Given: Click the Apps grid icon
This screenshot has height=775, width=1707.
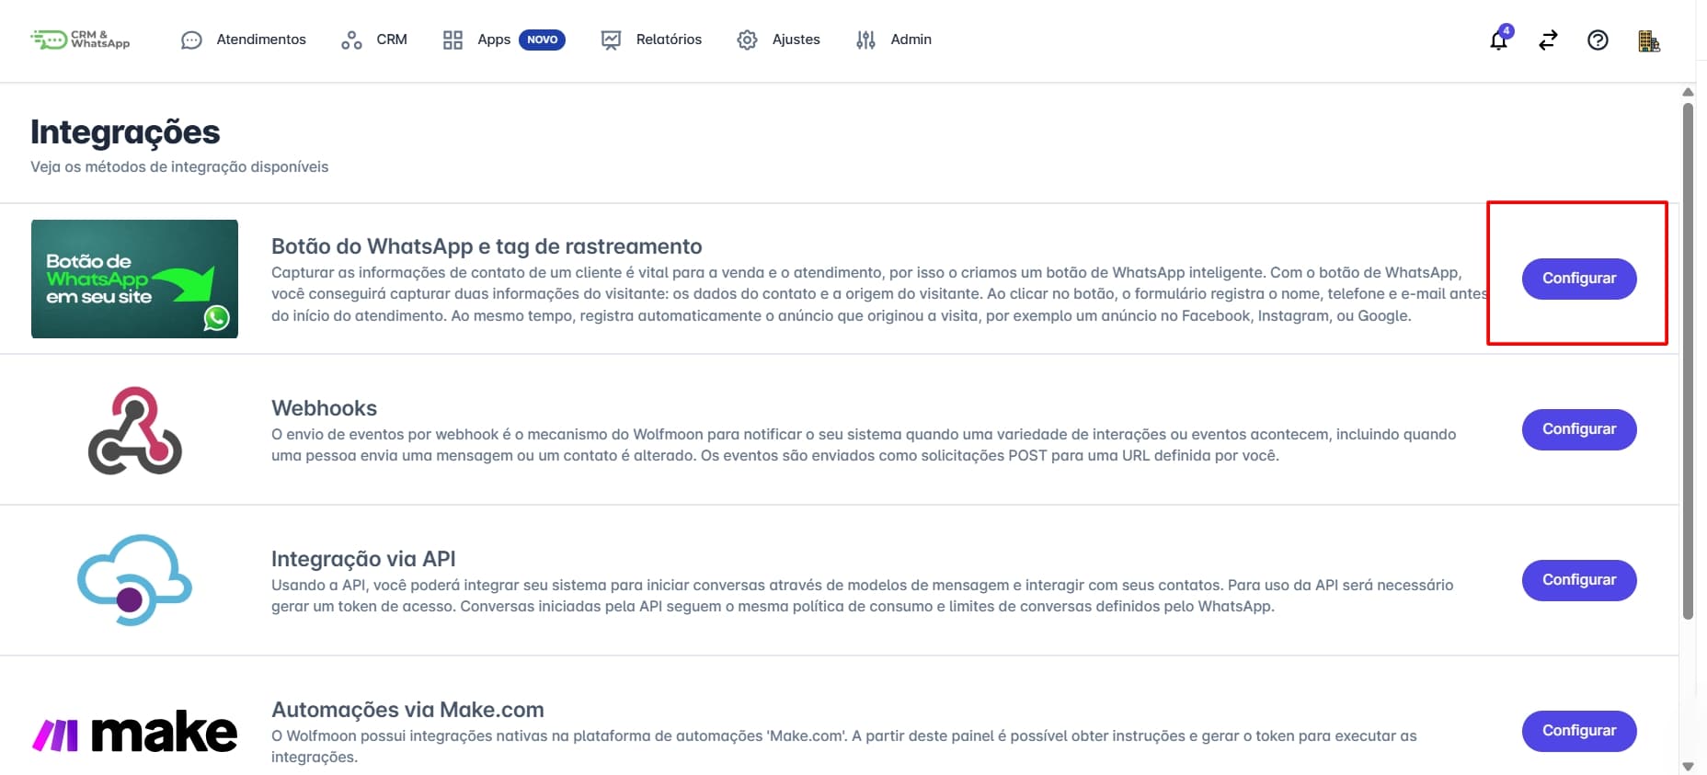Looking at the screenshot, I should 453,40.
